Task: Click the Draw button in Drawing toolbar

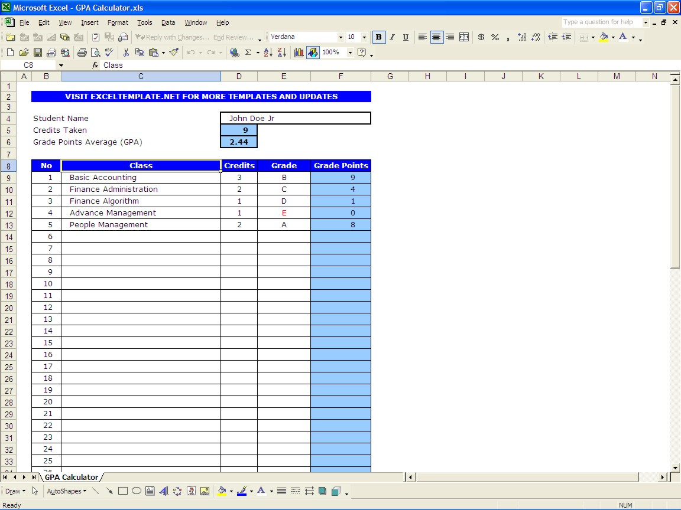Action: pyautogui.click(x=15, y=491)
